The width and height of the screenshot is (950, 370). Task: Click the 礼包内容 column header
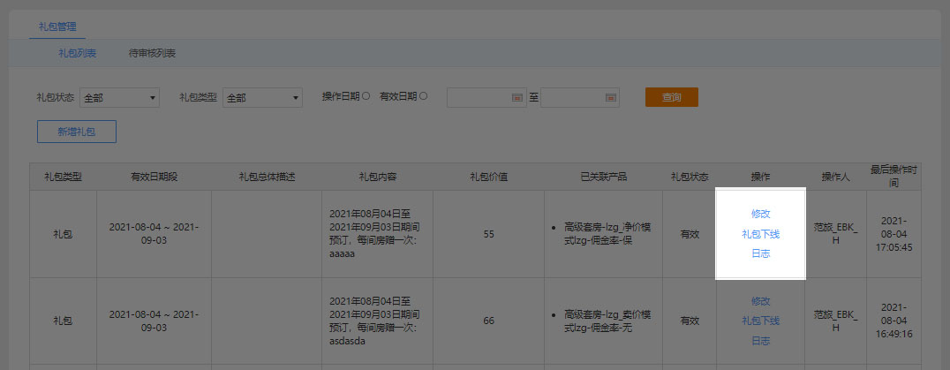[x=378, y=177]
